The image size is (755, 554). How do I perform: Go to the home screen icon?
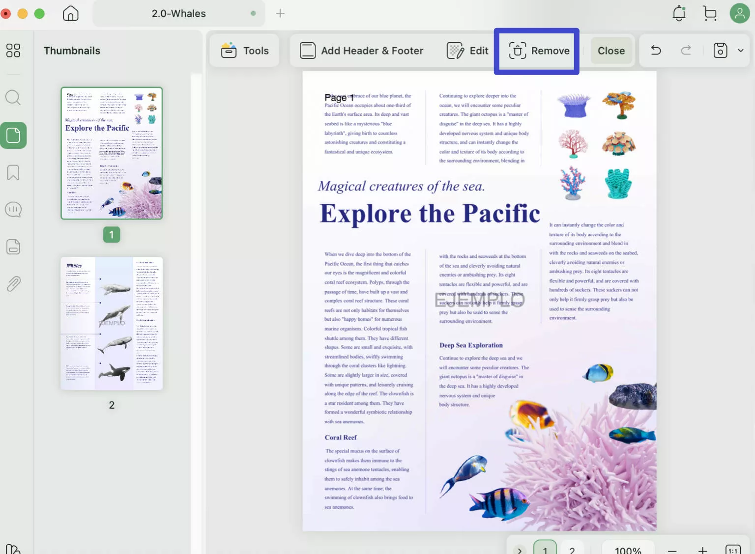(71, 13)
